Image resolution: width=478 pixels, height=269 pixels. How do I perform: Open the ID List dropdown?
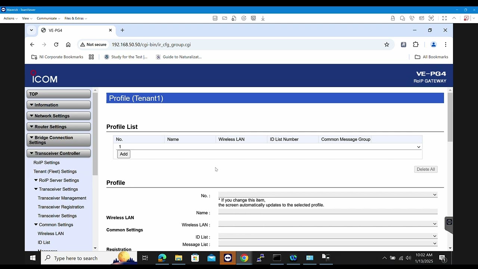point(328,236)
